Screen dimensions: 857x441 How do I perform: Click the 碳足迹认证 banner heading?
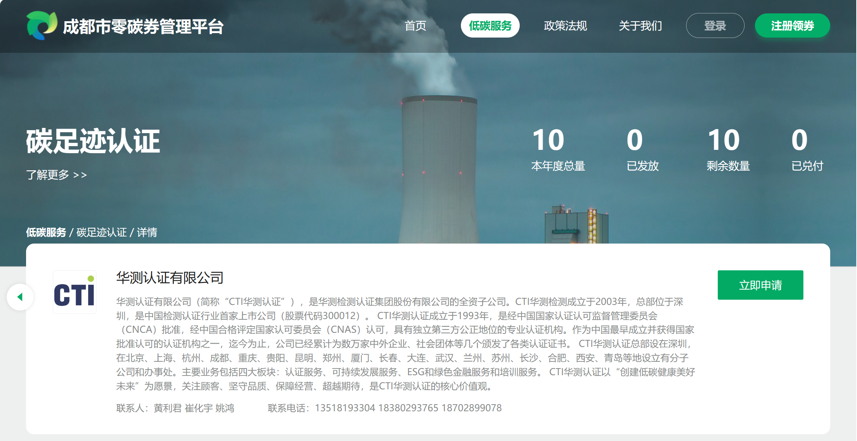point(93,141)
